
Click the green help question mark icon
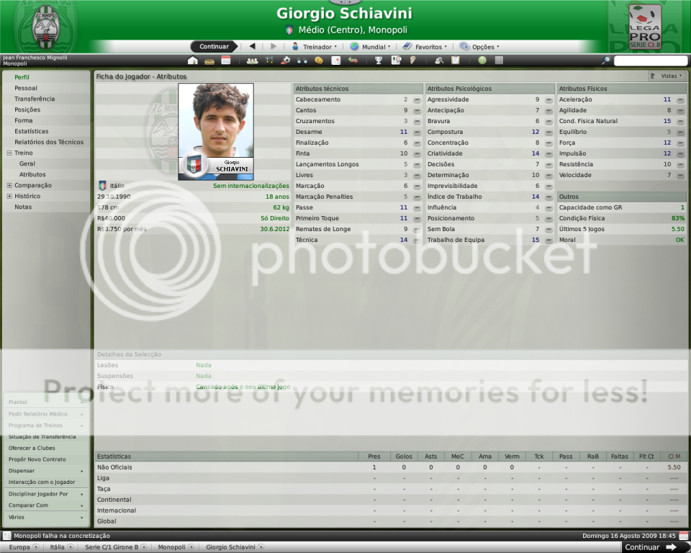[482, 60]
